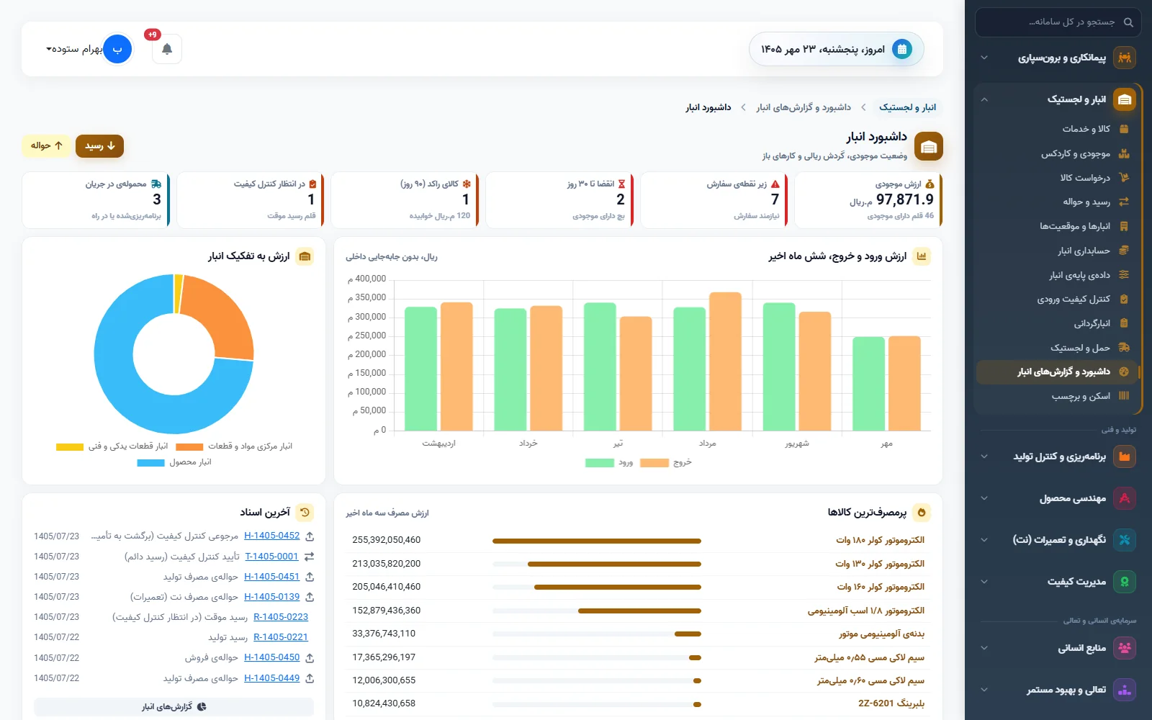Viewport: 1152px width, 720px height.
Task: Click the رسید receipt button
Action: click(x=100, y=146)
